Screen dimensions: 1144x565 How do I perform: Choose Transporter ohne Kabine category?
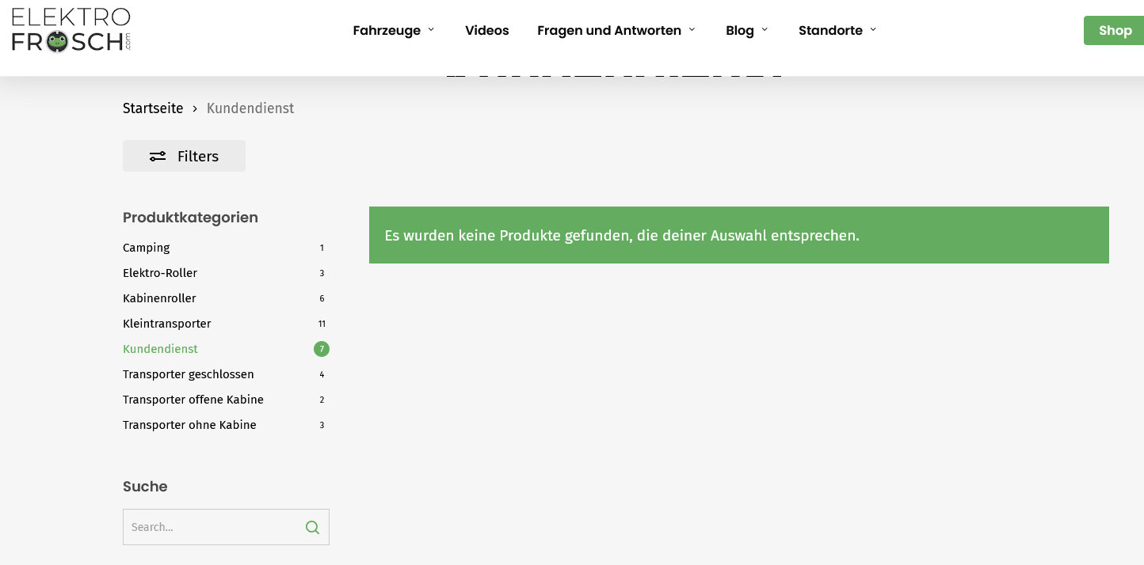189,425
